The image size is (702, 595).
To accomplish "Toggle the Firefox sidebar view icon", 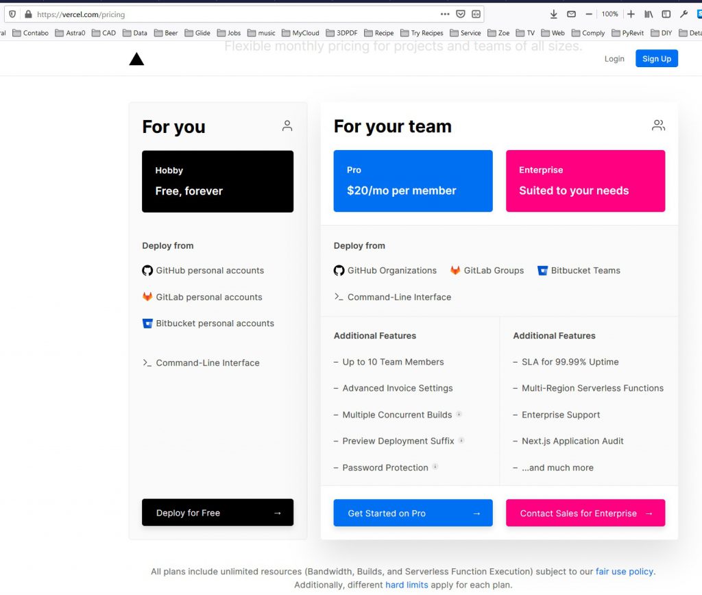I will coord(666,14).
